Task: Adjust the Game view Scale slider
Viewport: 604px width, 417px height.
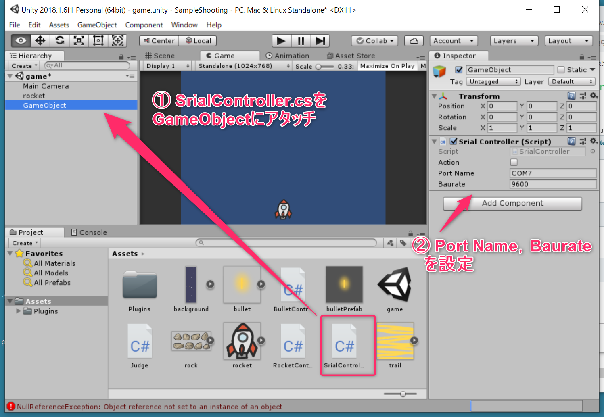Action: 325,67
